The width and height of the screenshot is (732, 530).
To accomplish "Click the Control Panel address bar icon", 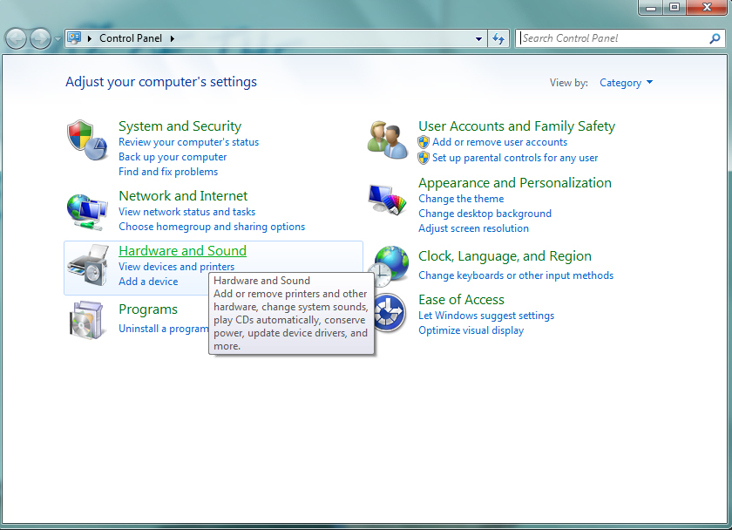I will (74, 37).
